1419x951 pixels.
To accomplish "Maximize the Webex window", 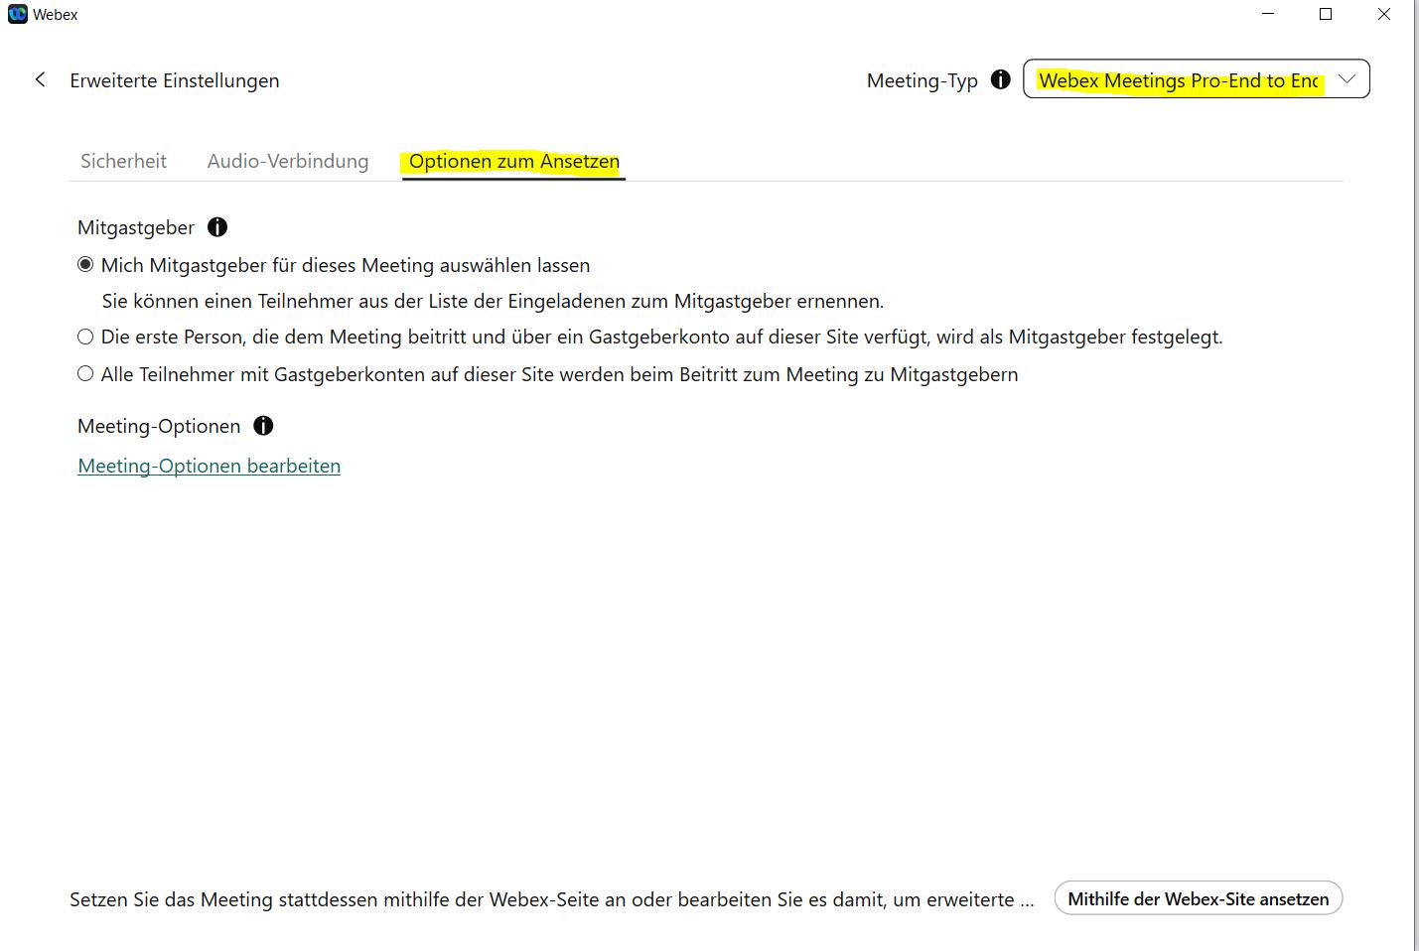I will (x=1326, y=14).
